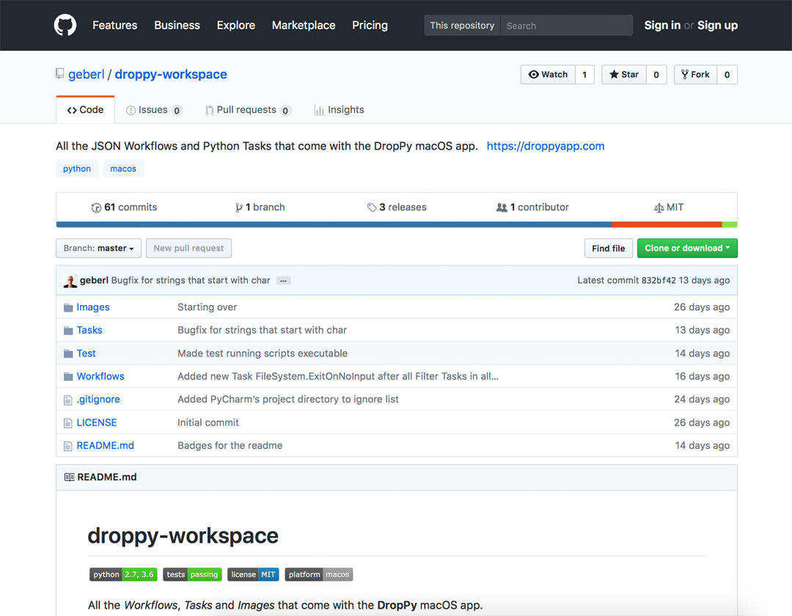Click the platform macos badge
Image resolution: width=792 pixels, height=616 pixels.
[x=319, y=575]
